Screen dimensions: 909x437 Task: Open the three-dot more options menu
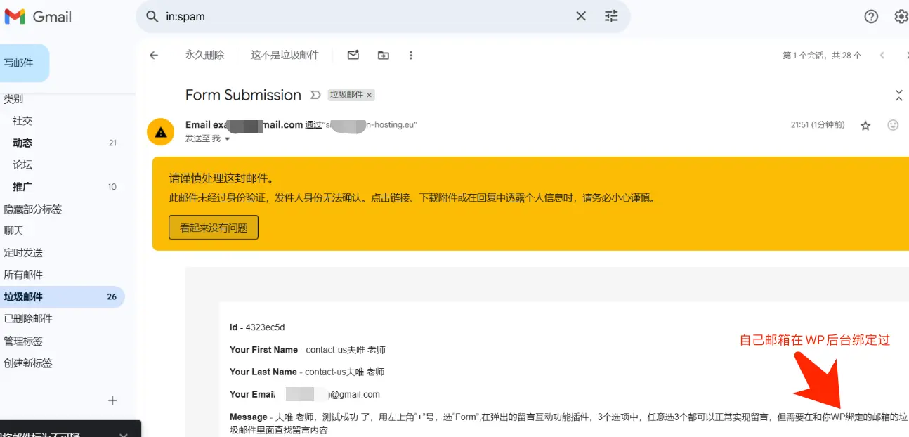(411, 56)
